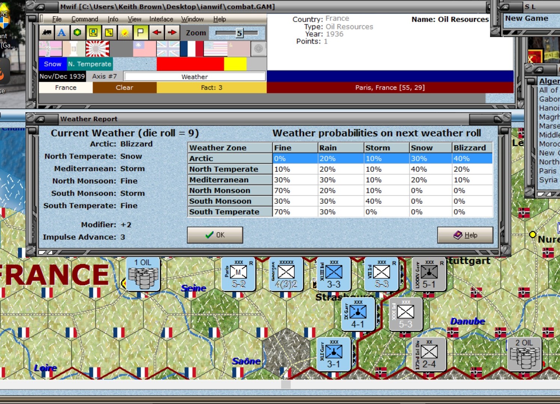The width and height of the screenshot is (560, 404).
Task: Select the French tricolor flag in the toolbar
Action: pos(192,49)
